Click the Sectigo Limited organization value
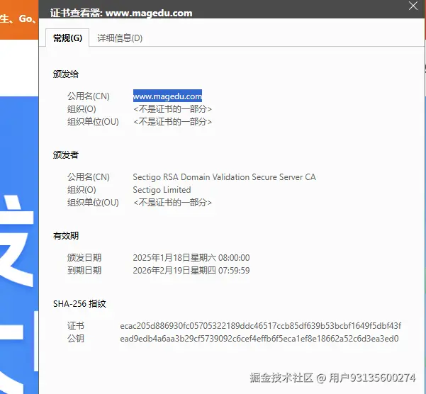426x394 pixels. (162, 190)
